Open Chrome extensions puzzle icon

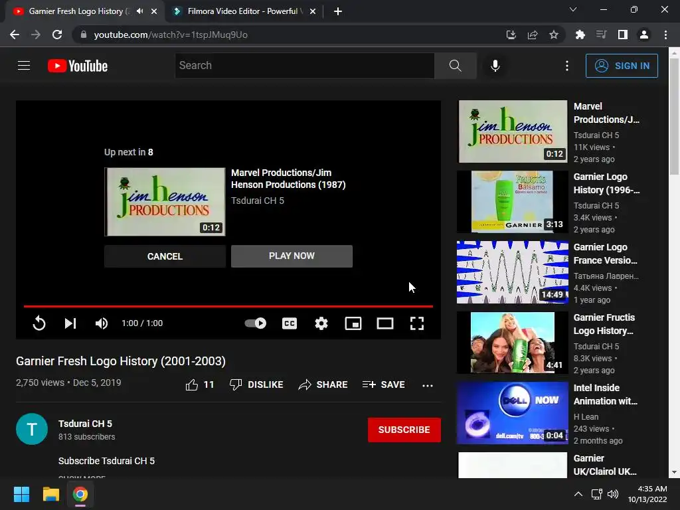click(x=580, y=35)
